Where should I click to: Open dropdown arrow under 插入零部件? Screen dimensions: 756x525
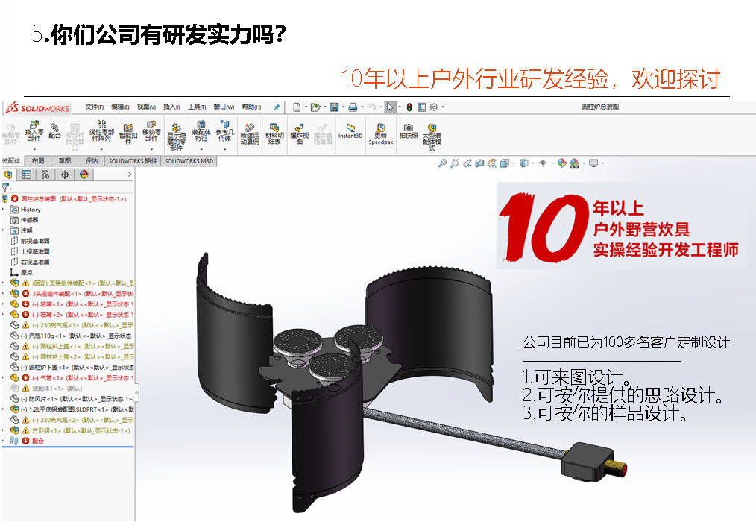(34, 149)
